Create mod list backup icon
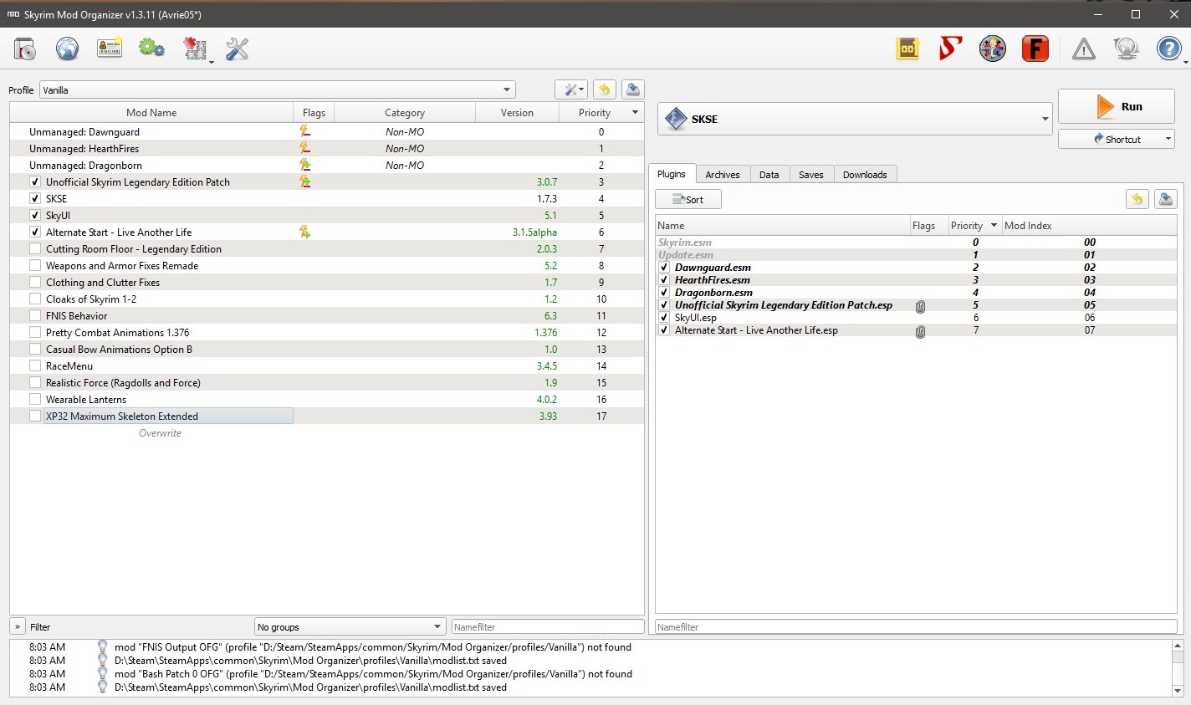Image resolution: width=1191 pixels, height=705 pixels. [633, 90]
